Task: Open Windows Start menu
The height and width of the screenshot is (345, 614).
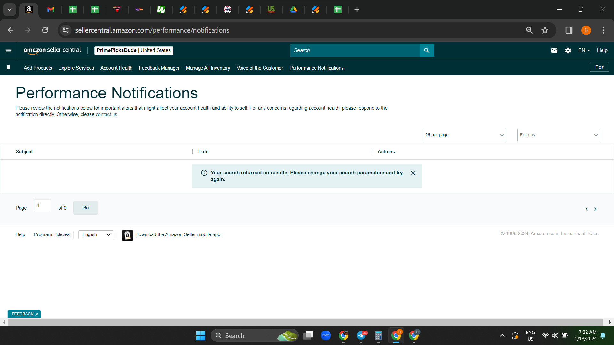Action: click(x=201, y=336)
